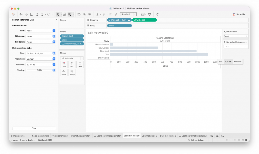Image resolution: width=259 pixels, height=154 pixels.
Task: Sort descending using the toolbar icon
Action: [x=90, y=14]
